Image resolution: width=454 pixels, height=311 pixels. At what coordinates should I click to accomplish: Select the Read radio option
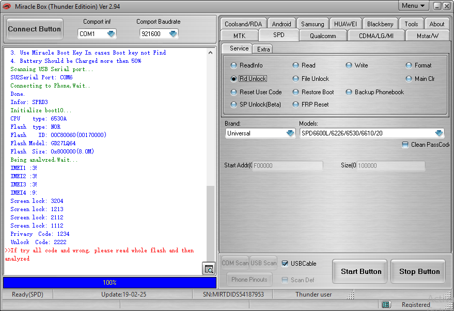click(304, 65)
